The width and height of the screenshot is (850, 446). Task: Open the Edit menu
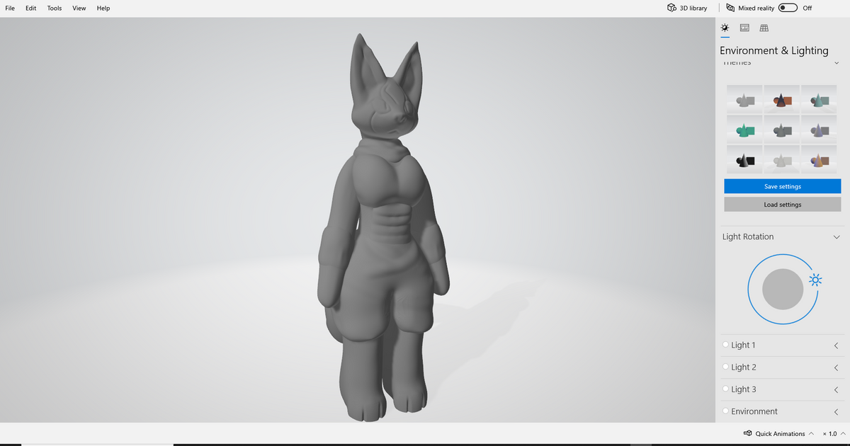click(x=31, y=8)
